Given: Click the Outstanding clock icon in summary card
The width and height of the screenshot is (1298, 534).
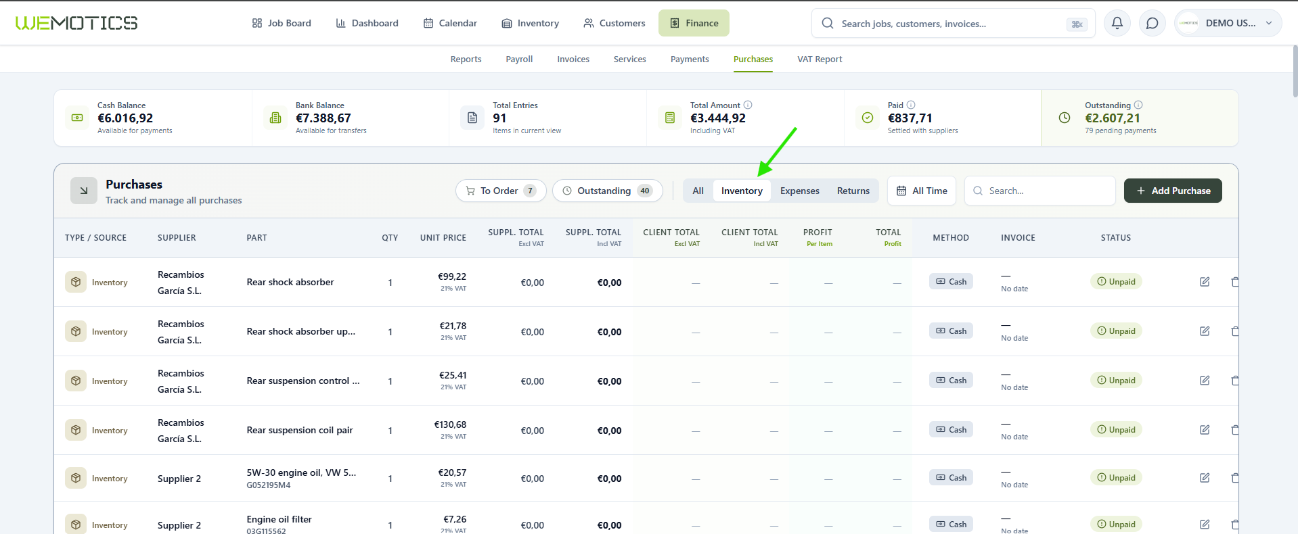Looking at the screenshot, I should tap(1065, 118).
